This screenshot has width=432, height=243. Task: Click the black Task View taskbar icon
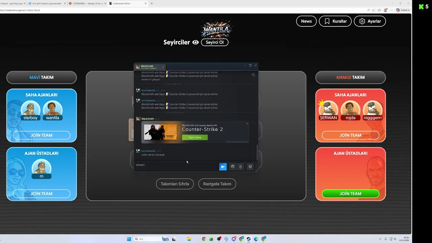point(174,239)
